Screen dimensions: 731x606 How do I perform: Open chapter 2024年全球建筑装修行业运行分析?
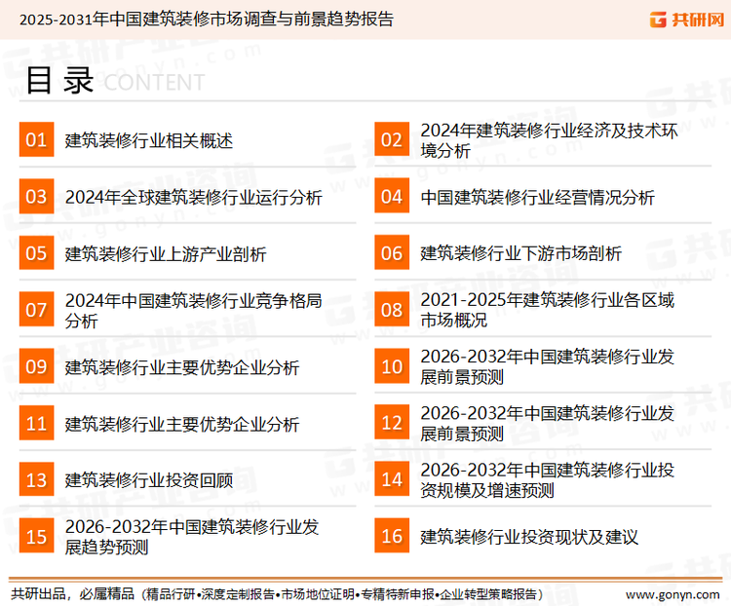click(194, 197)
